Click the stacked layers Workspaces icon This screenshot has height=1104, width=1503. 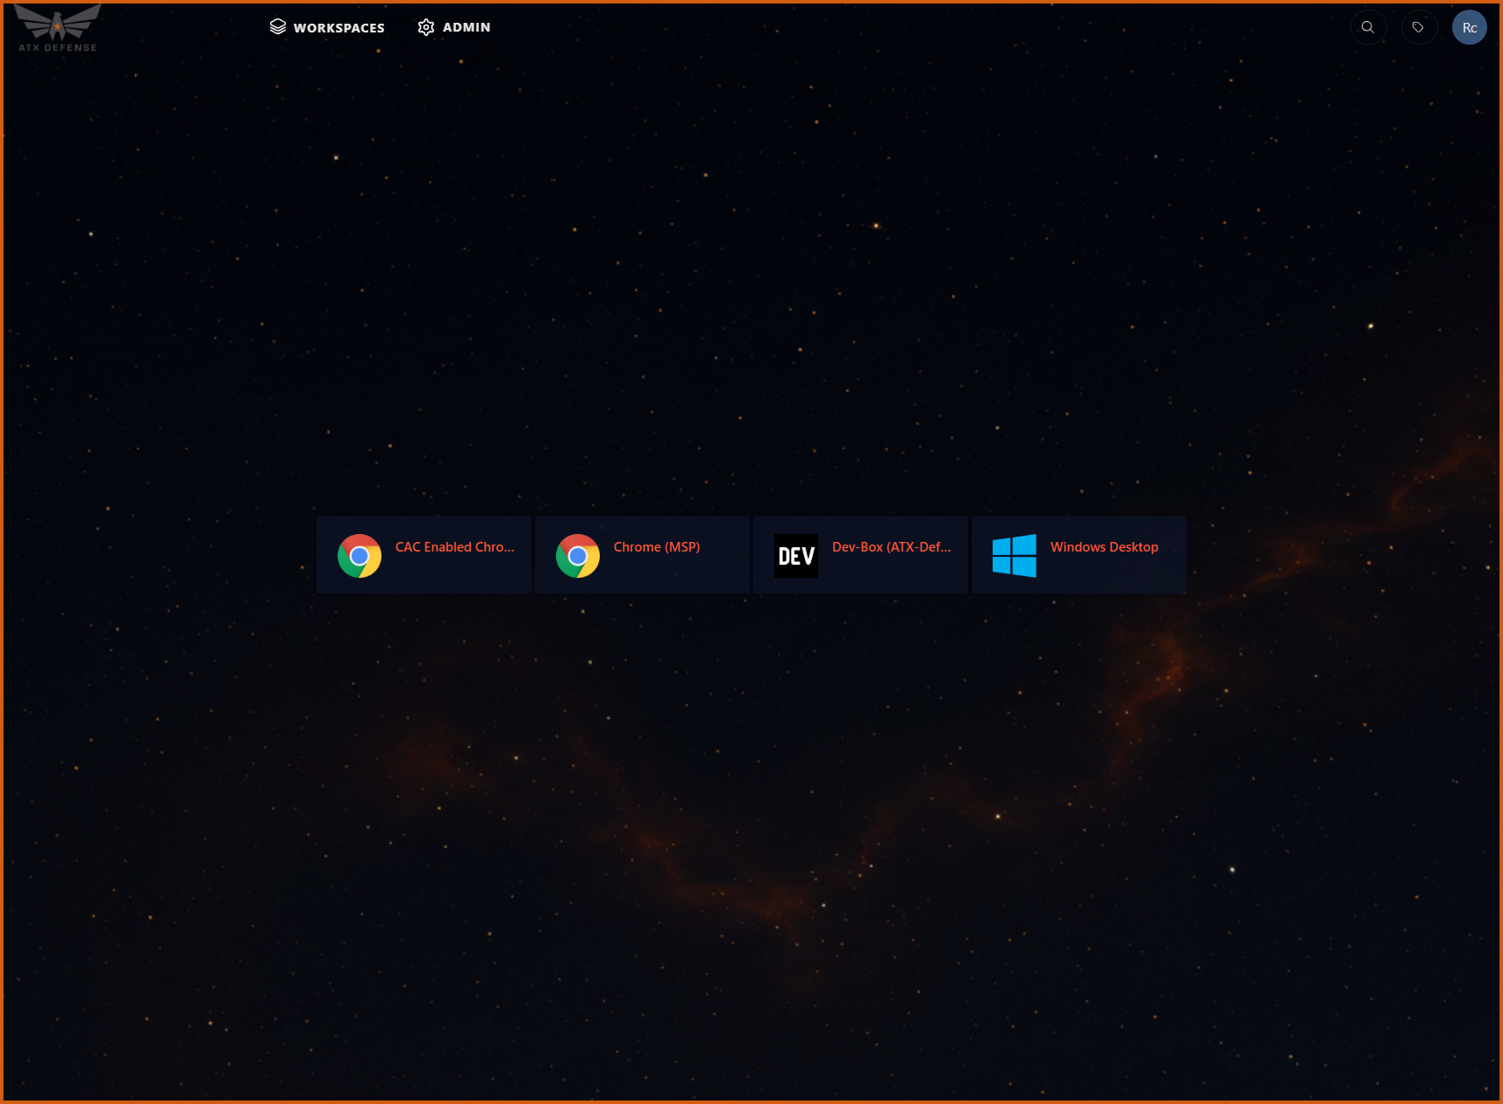click(x=278, y=27)
